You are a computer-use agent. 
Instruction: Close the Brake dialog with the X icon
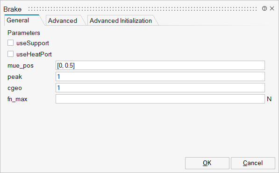pyautogui.click(x=272, y=8)
